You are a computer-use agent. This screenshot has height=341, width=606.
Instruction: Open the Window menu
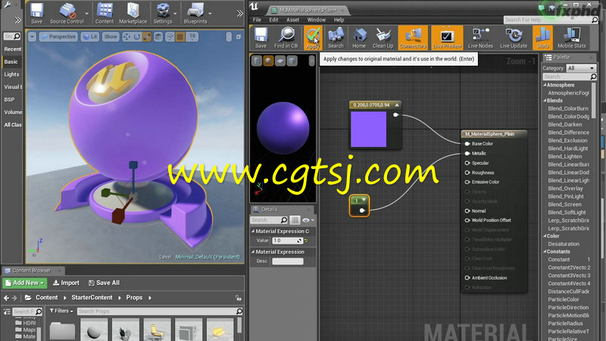point(316,20)
